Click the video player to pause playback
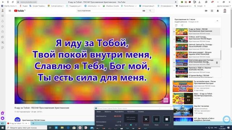 [x=92, y=60]
